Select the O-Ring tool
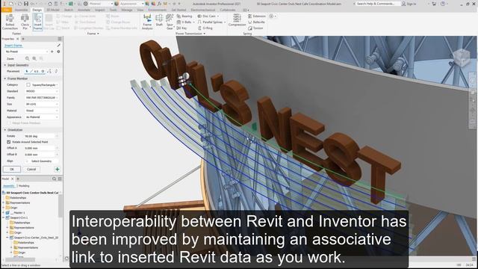 [x=205, y=28]
